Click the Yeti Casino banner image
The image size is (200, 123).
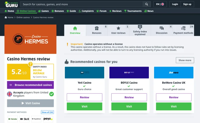click(x=84, y=73)
